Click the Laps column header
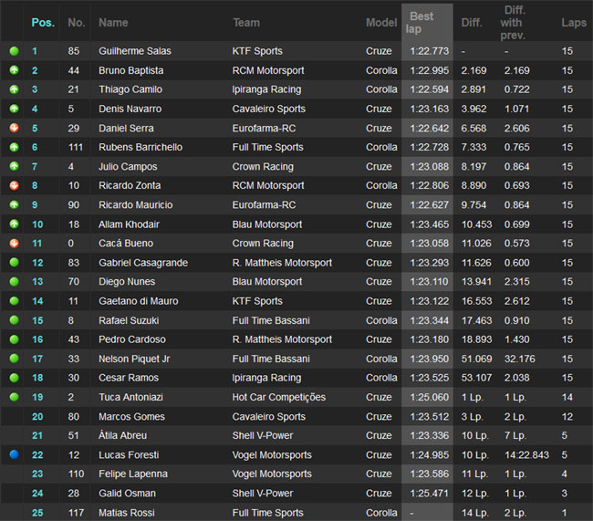 [x=573, y=23]
